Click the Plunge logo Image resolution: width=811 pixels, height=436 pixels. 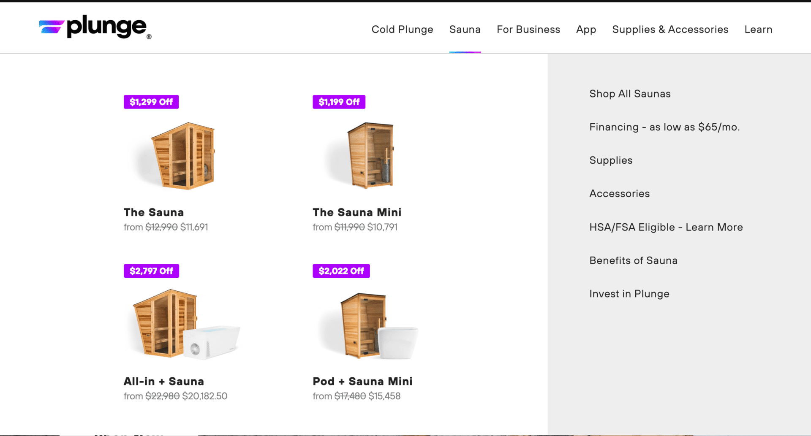click(x=94, y=27)
